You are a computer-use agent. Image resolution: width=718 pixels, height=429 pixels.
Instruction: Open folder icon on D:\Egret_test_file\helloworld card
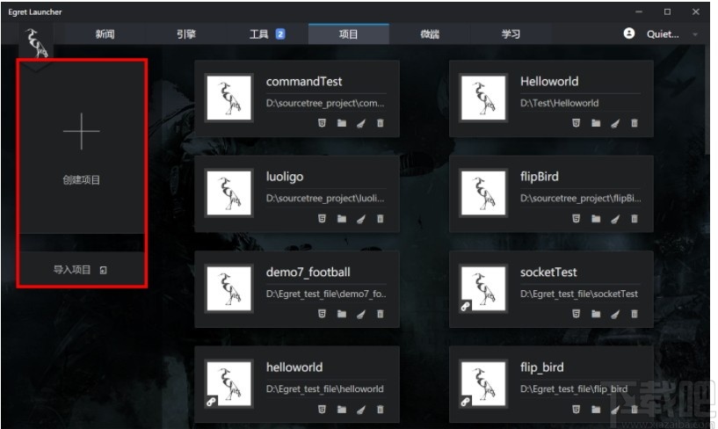(x=342, y=410)
